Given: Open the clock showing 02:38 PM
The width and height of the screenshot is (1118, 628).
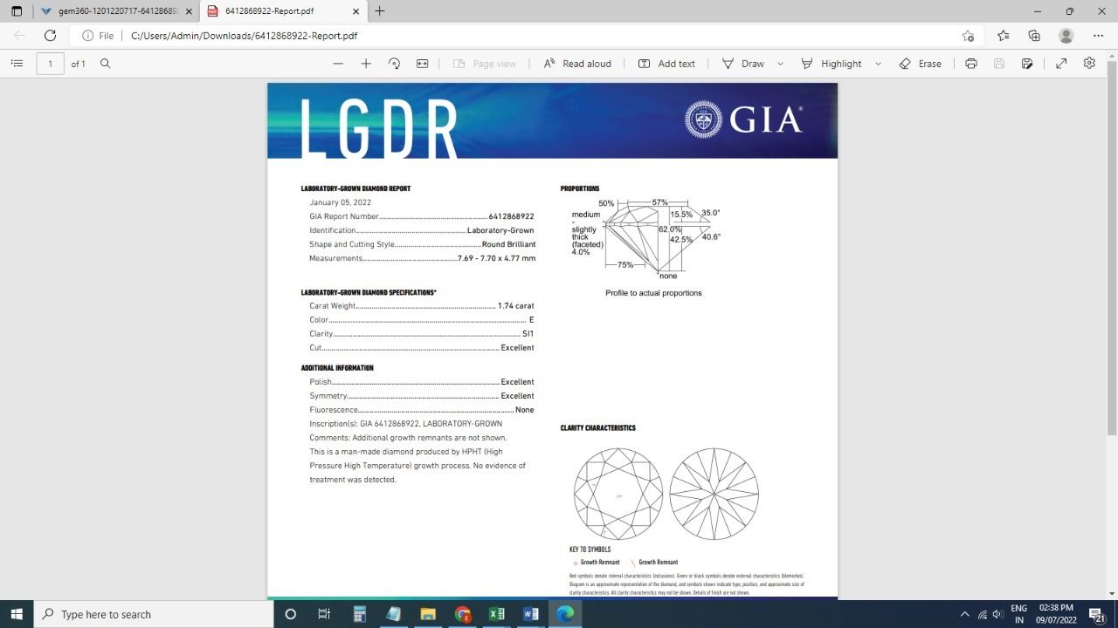Looking at the screenshot, I should tap(1056, 614).
